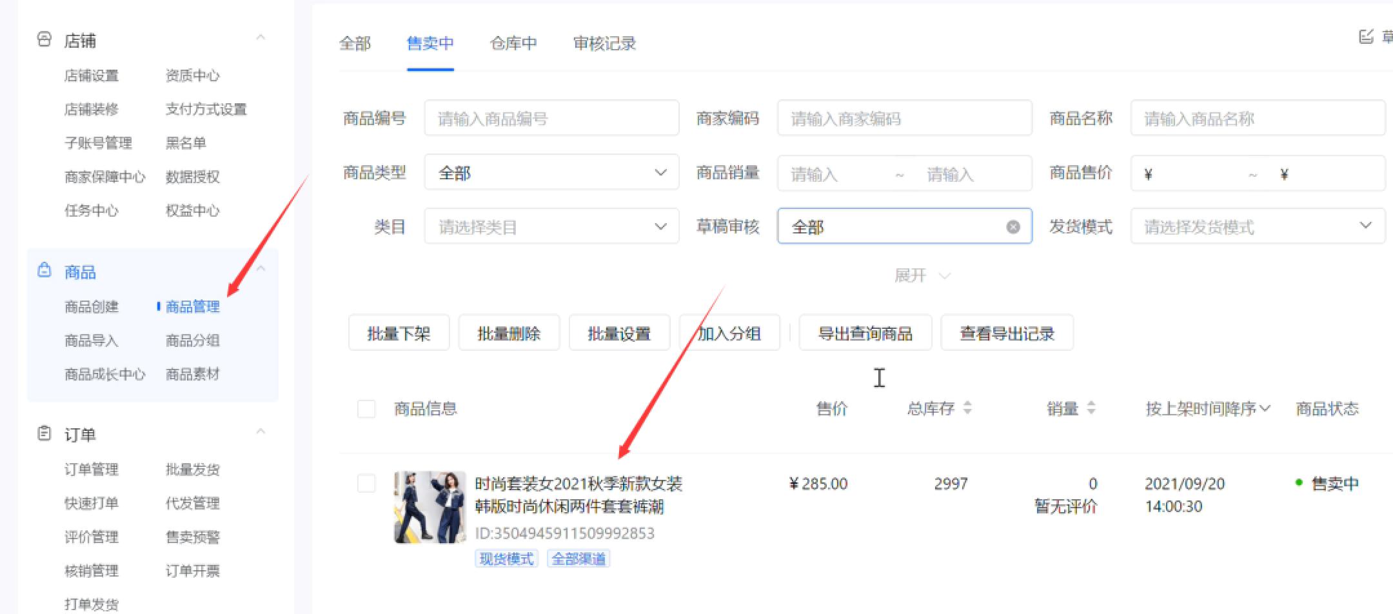The image size is (1393, 614).
Task: Open the 按上架时间降序 sort dropdown
Action: point(1207,408)
